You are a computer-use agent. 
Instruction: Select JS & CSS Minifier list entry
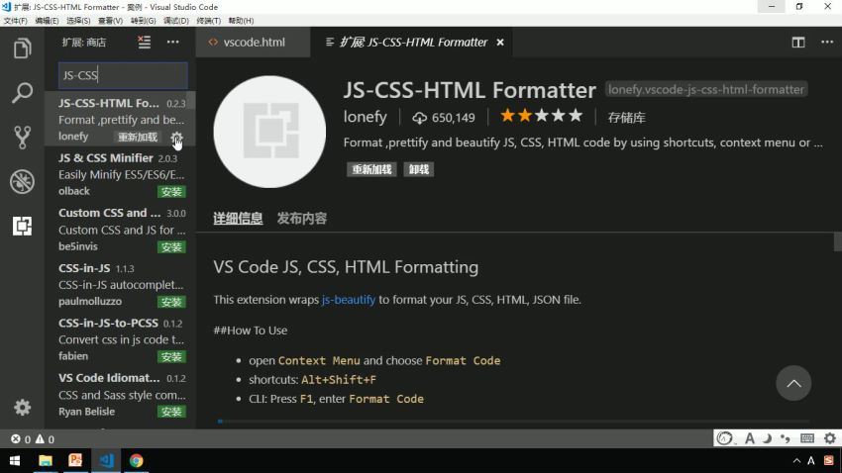[x=119, y=174]
